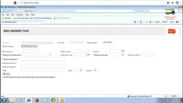Screen dimensions: 183x103
Task: Expand the address bar history dropdown
Action: [134, 11]
